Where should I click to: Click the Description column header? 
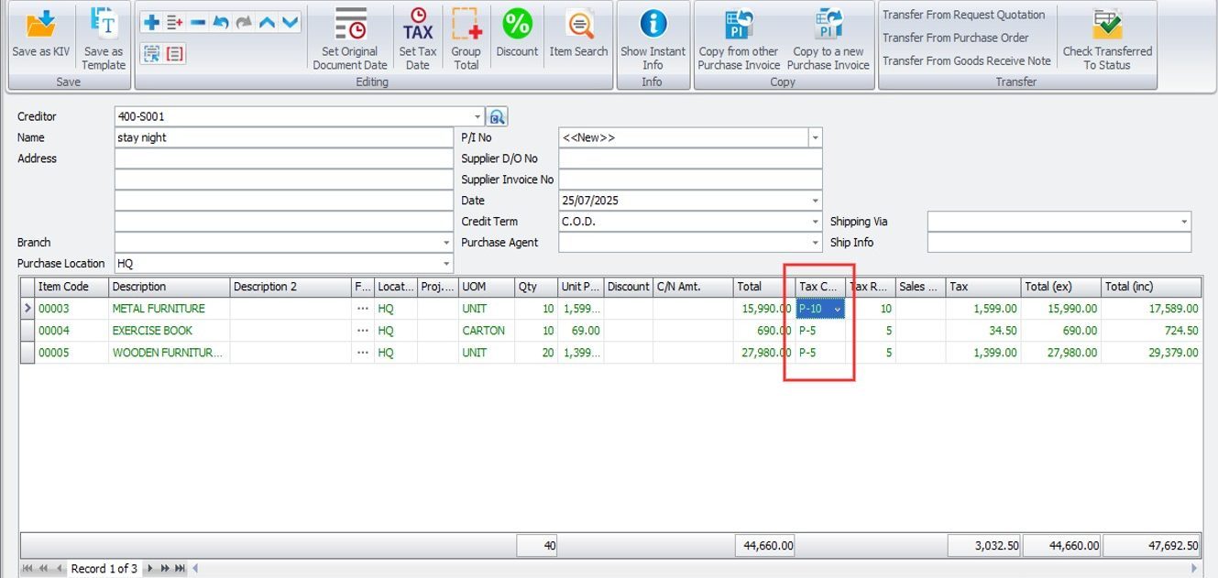(x=168, y=287)
